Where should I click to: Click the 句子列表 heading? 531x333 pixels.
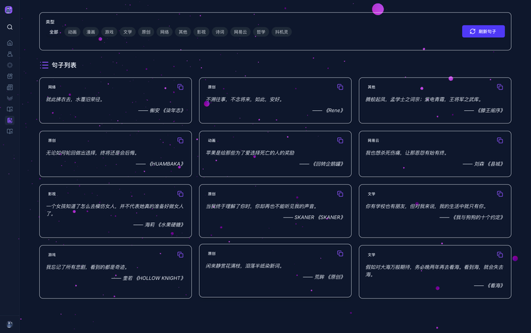pos(64,65)
